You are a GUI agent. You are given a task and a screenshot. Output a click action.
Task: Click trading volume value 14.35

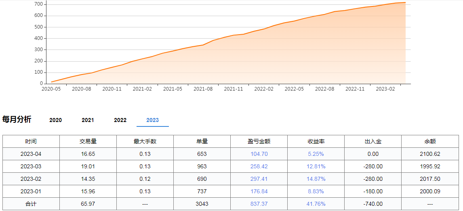pyautogui.click(x=88, y=179)
